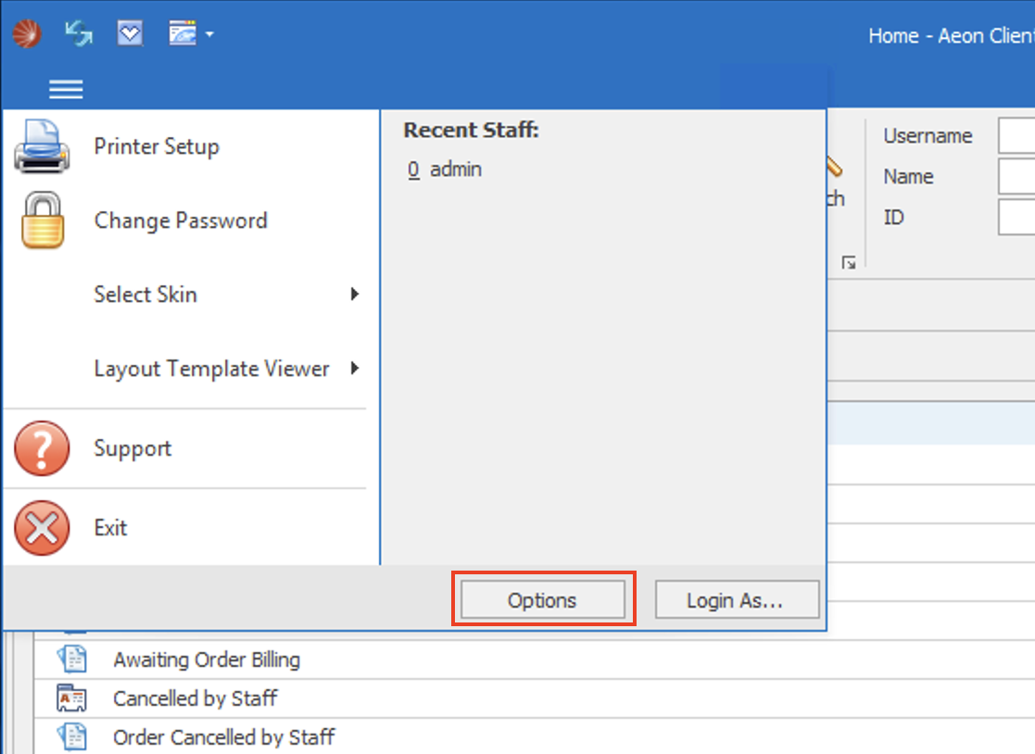Select the Layout Template Viewer menu entry
The height and width of the screenshot is (754, 1035).
click(211, 369)
